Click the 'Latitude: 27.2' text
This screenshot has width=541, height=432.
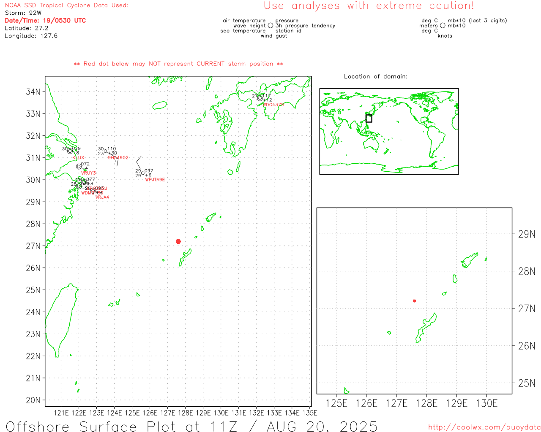pos(27,28)
